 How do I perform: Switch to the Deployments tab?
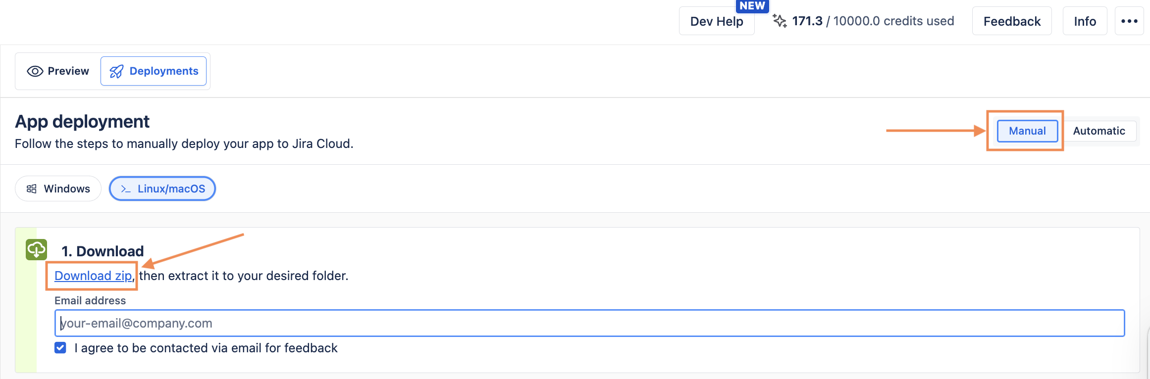tap(154, 71)
